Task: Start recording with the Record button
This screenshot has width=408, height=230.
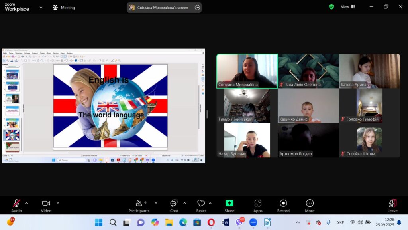Action: click(283, 206)
